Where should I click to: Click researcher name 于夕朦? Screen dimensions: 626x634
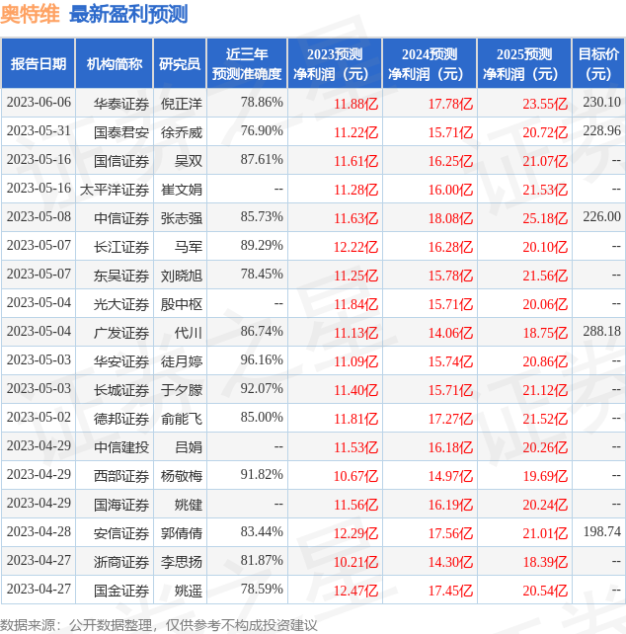click(182, 391)
